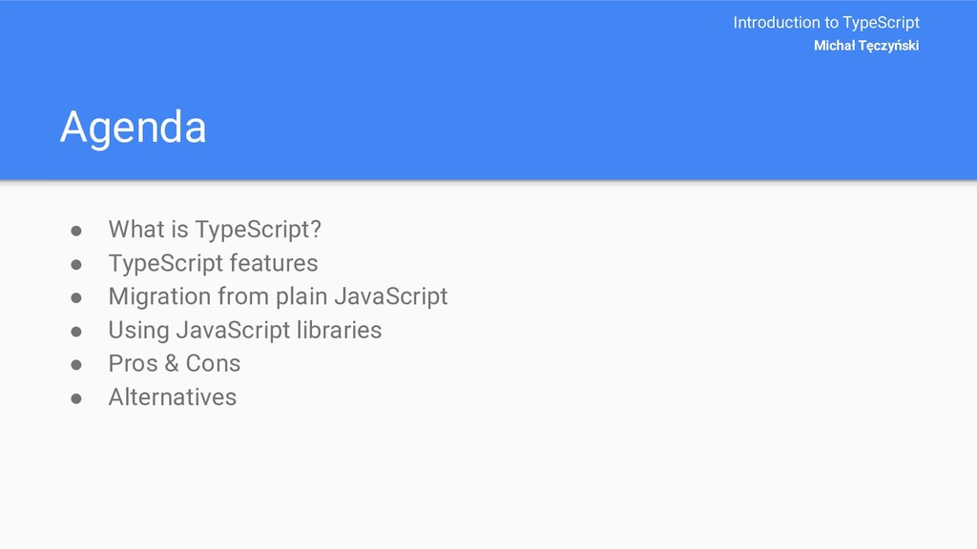977x549 pixels.
Task: Click the question mark after "What is TypeScript"
Action: pos(316,229)
